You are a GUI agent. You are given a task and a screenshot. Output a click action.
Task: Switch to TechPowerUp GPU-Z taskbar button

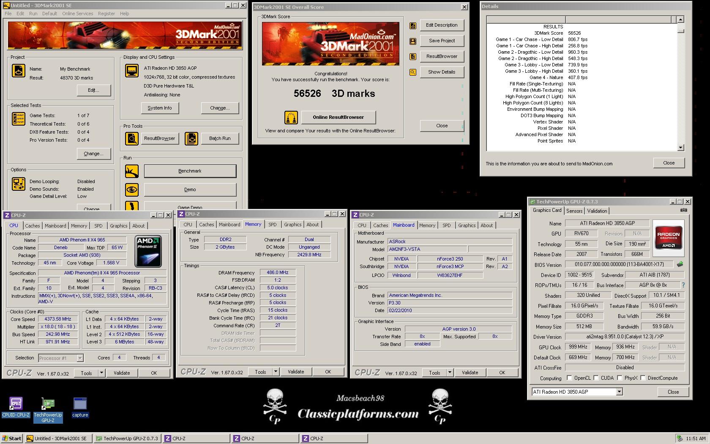click(x=127, y=439)
